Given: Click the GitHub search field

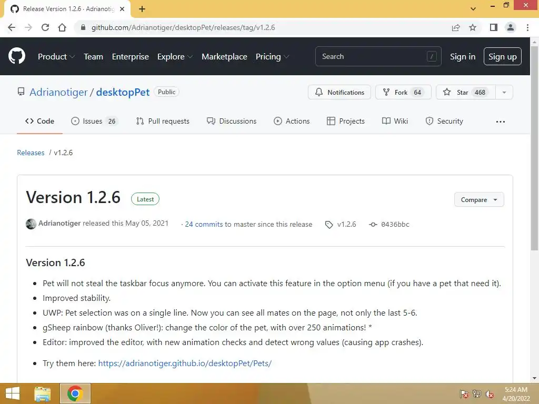Looking at the screenshot, I should coord(378,56).
